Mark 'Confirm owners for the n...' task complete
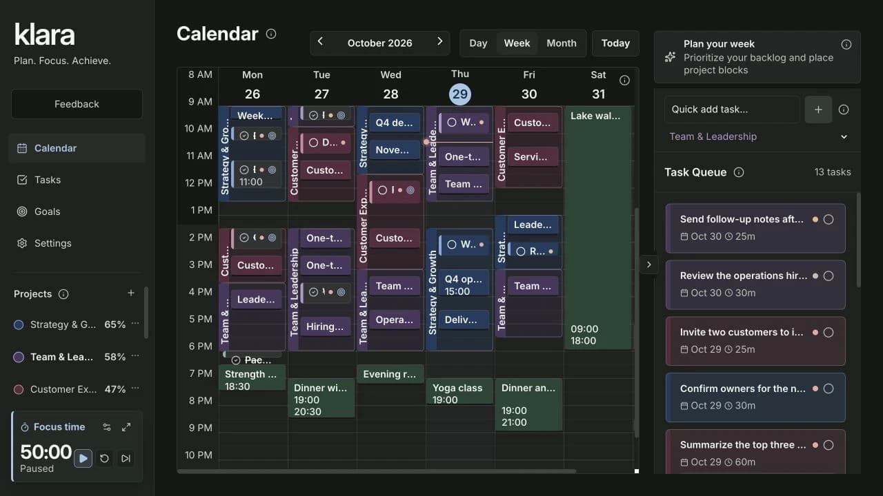 (x=829, y=389)
